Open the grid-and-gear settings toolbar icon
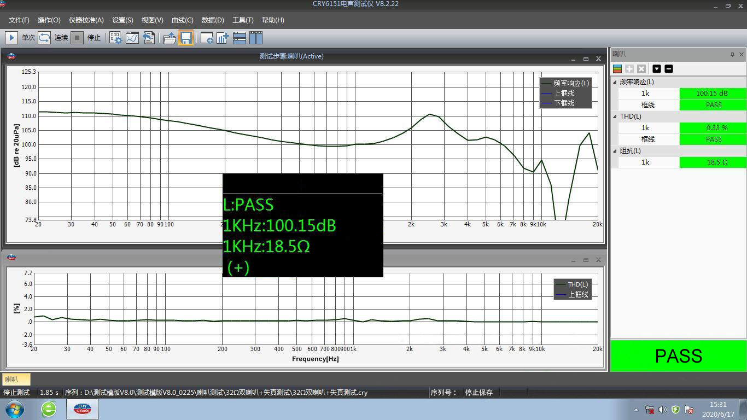 pyautogui.click(x=116, y=38)
